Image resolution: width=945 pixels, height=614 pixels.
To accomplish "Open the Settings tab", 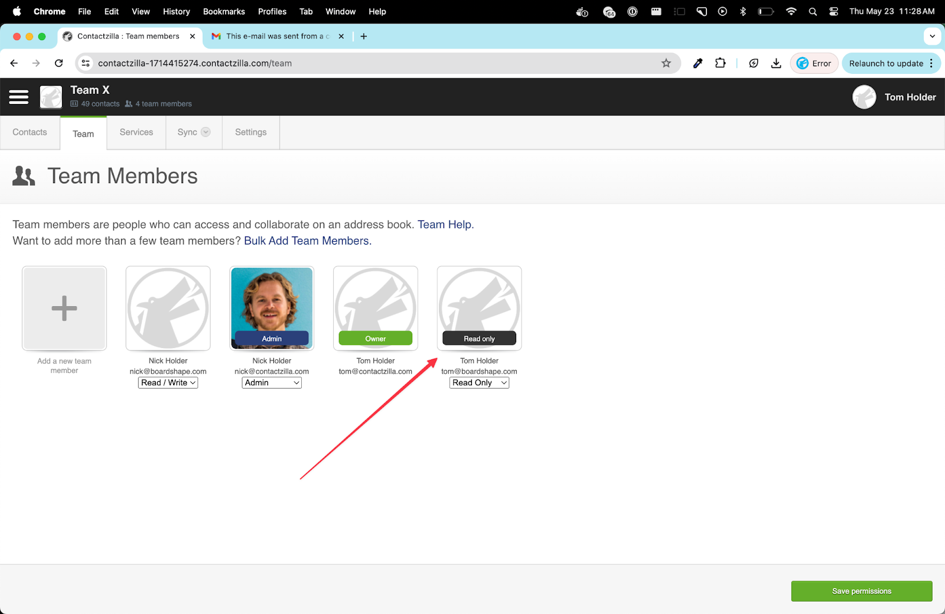I will point(251,132).
